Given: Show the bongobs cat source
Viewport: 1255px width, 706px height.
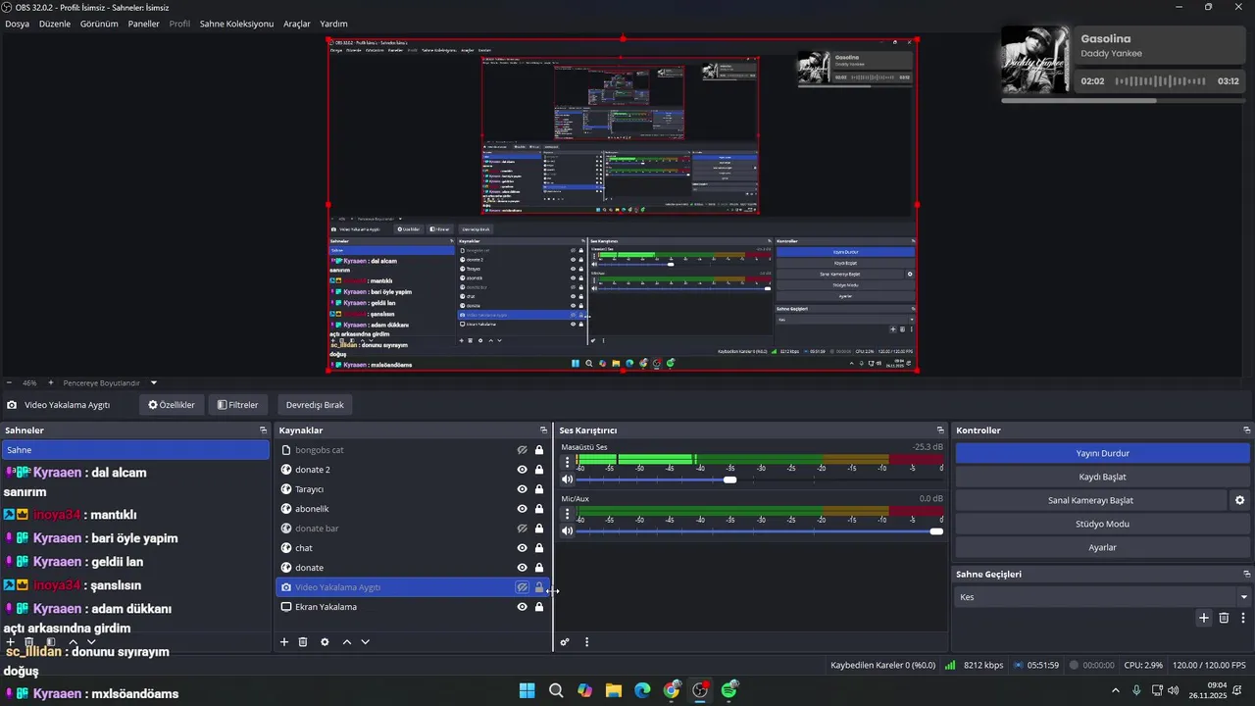Looking at the screenshot, I should point(523,450).
